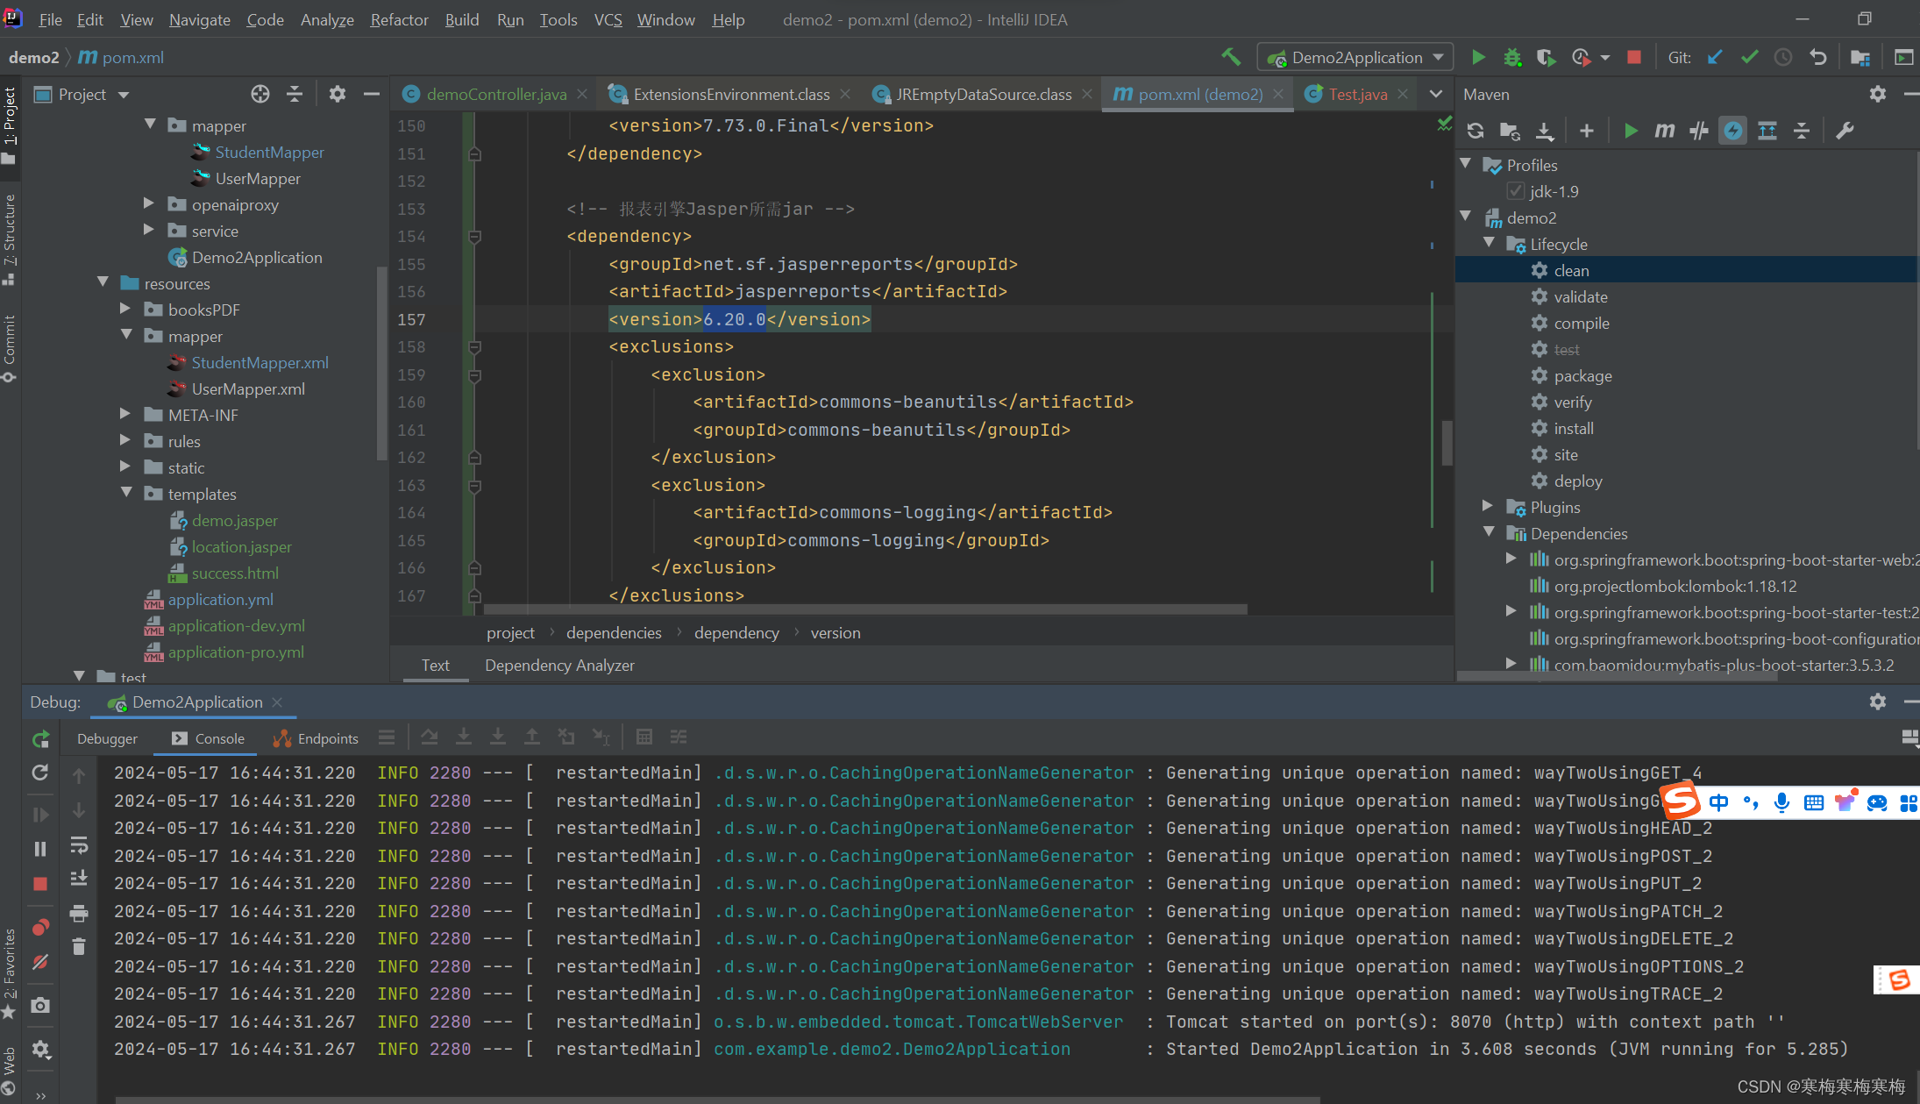Mute breakpoints in the debugger sidebar
1920x1104 pixels.
[x=39, y=962]
